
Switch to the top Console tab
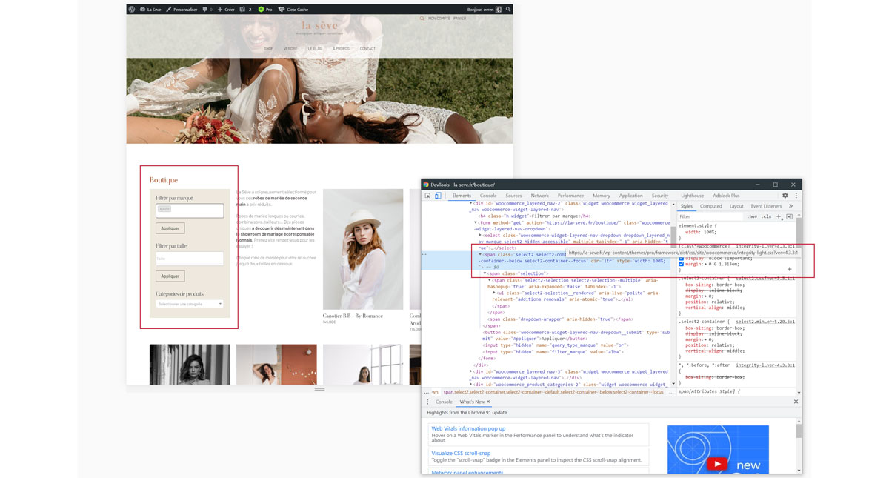[488, 196]
